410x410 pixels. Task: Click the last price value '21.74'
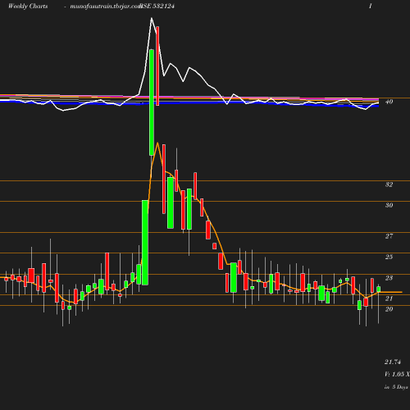point(393,362)
